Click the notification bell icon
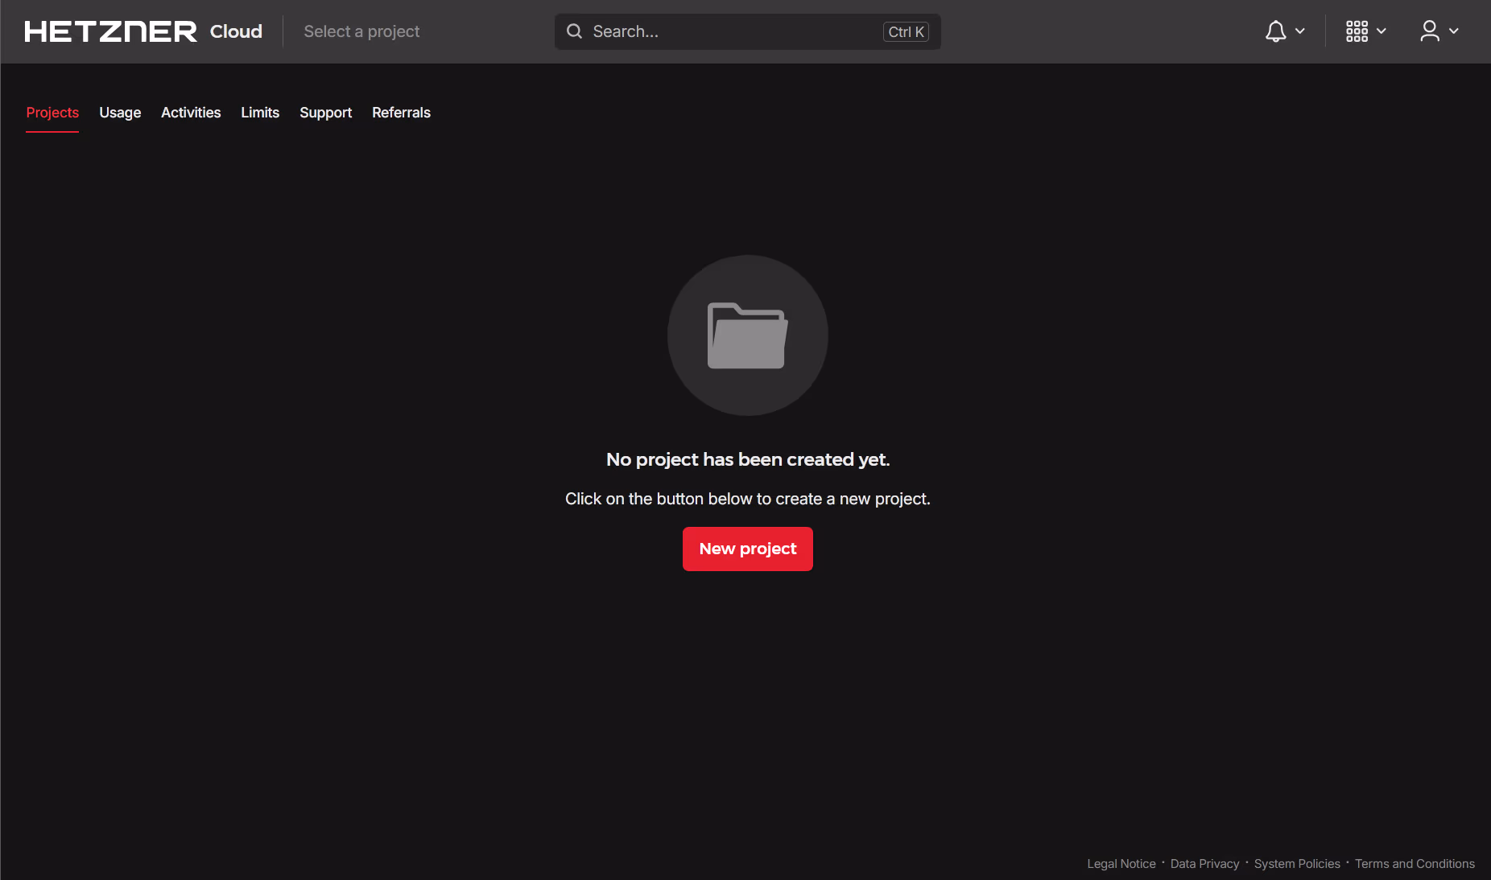The height and width of the screenshot is (880, 1491). [x=1275, y=31]
